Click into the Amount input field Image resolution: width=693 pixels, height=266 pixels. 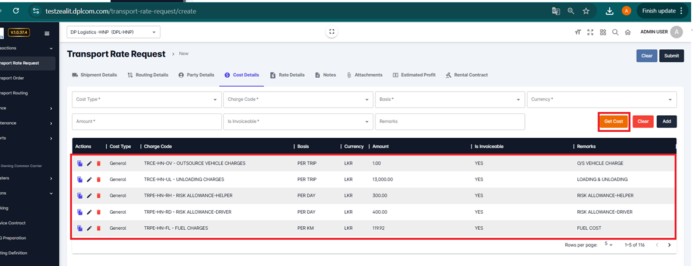146,121
